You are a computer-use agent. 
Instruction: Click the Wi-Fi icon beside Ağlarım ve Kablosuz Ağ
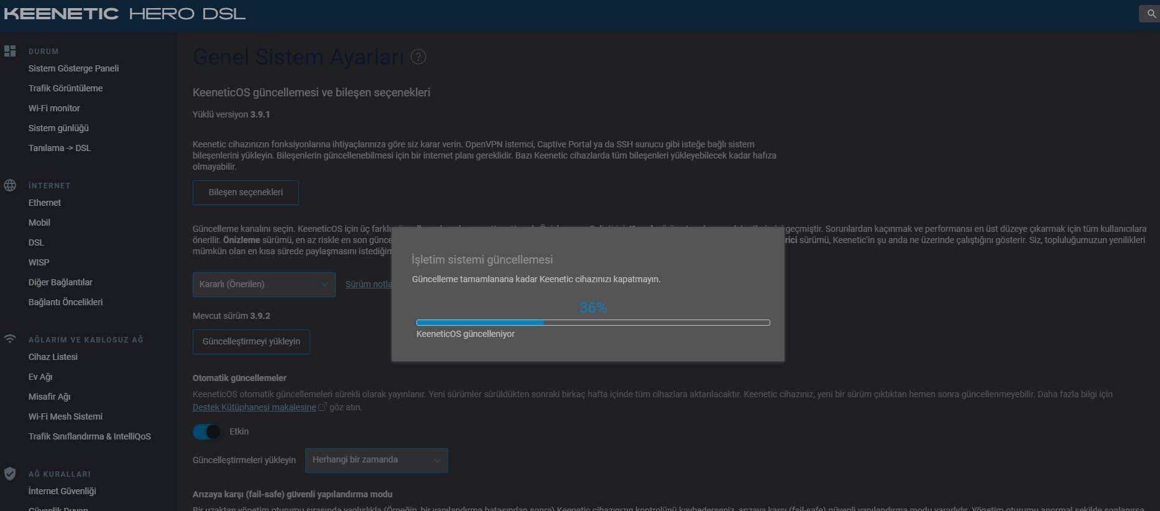(x=10, y=339)
